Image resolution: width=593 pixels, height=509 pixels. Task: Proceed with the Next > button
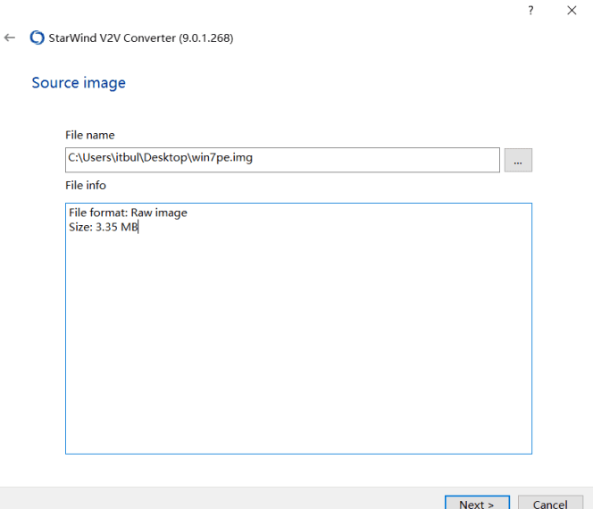point(477,504)
